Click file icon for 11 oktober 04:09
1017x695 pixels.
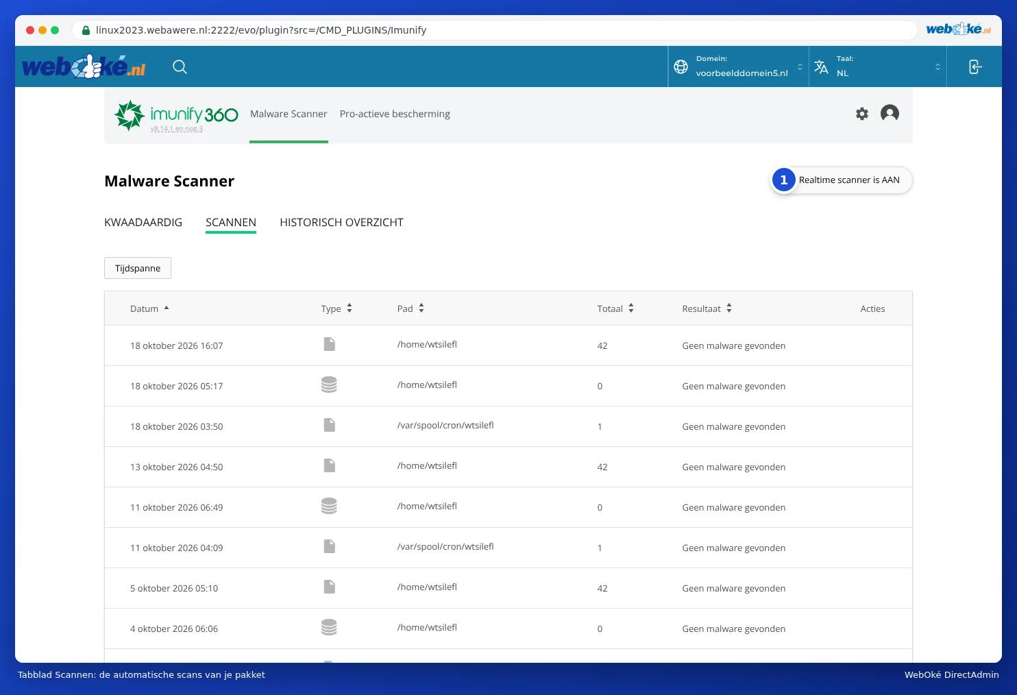point(330,546)
